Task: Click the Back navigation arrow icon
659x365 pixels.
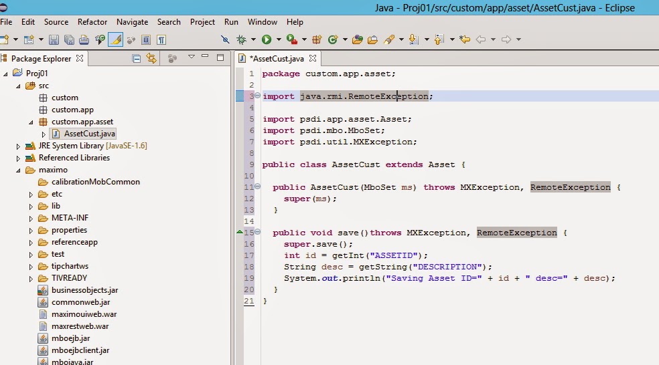Action: click(481, 39)
